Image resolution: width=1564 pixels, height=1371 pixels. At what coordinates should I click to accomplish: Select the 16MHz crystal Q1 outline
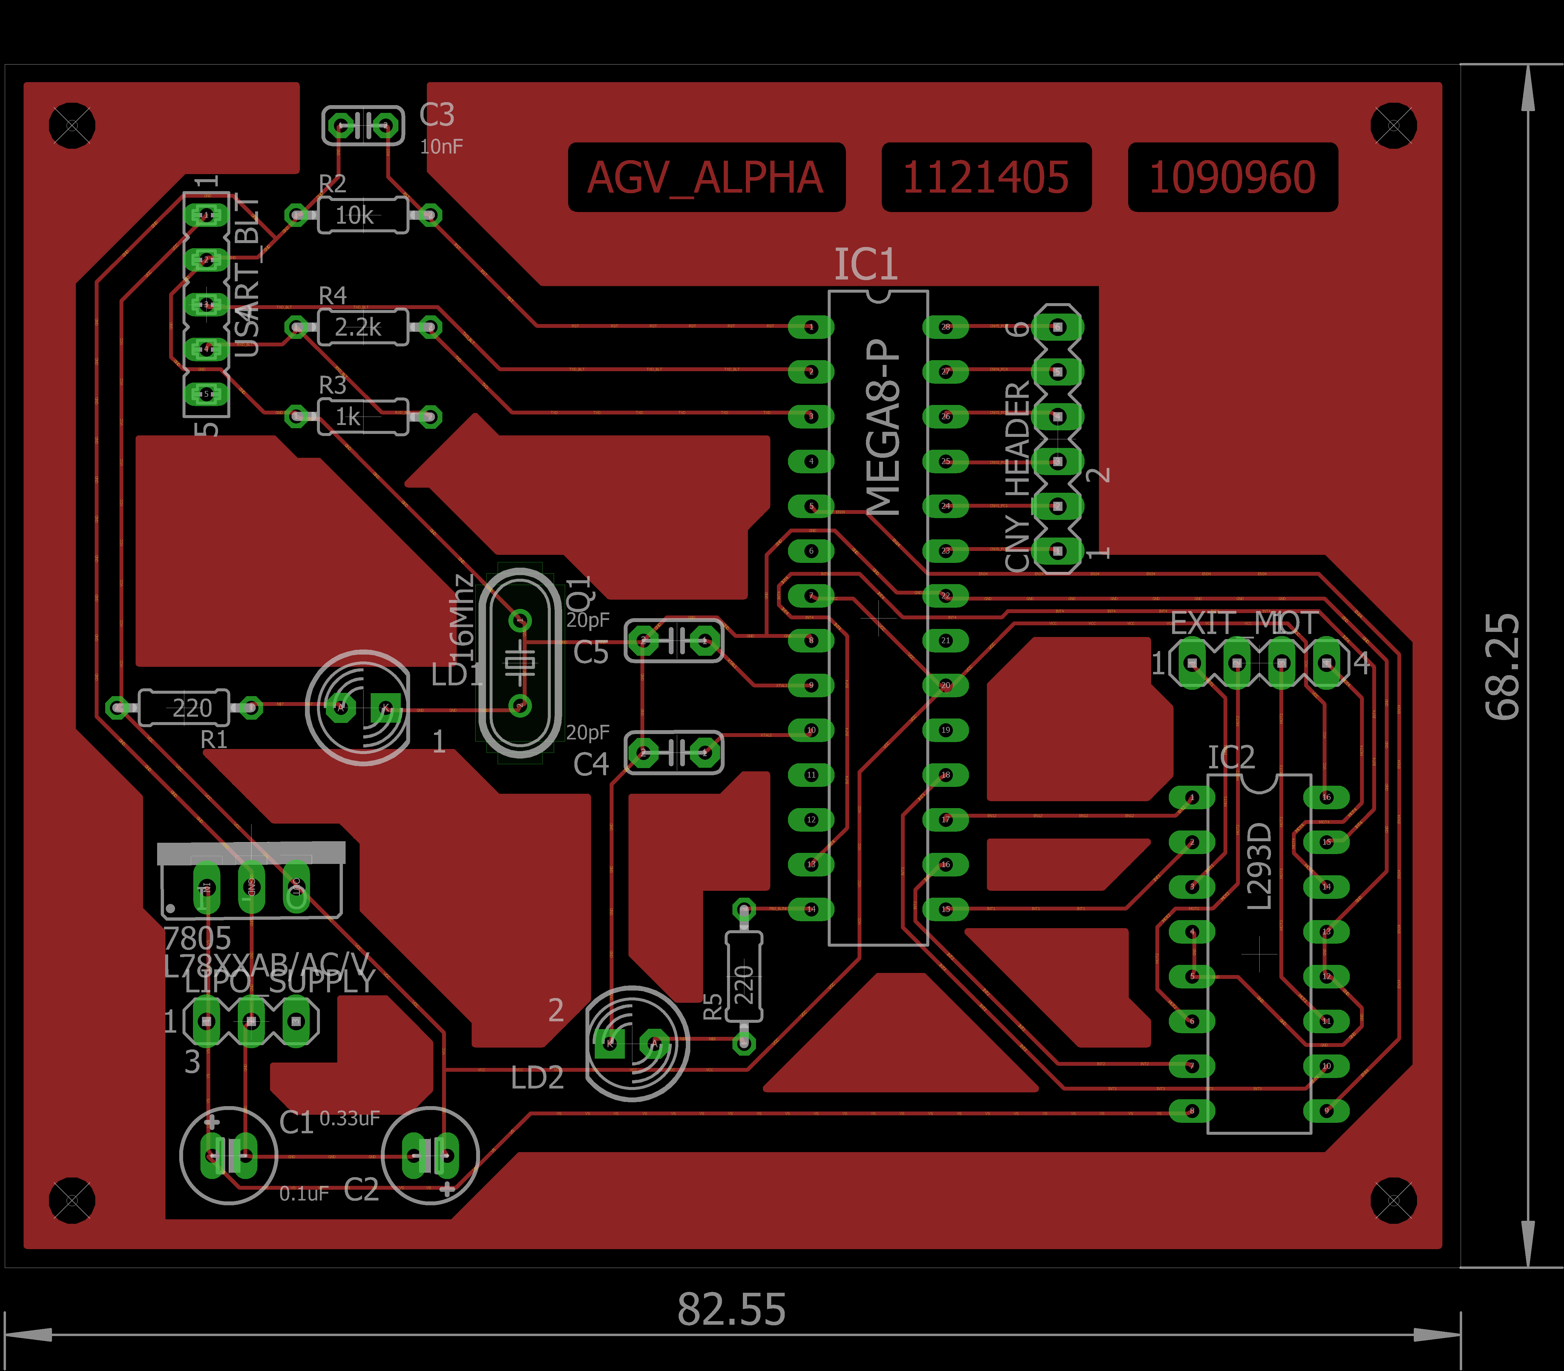pyautogui.click(x=520, y=663)
